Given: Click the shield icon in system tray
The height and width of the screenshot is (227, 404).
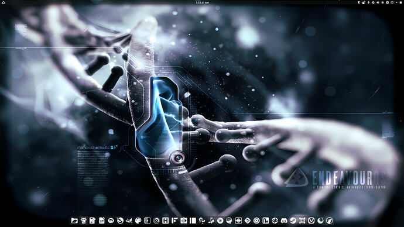Looking at the screenshot, I should [x=359, y=2].
